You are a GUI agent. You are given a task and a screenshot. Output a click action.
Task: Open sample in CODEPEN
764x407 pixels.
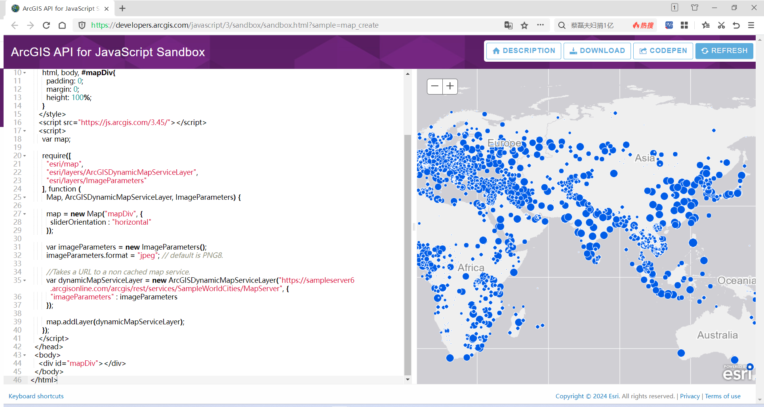(663, 51)
